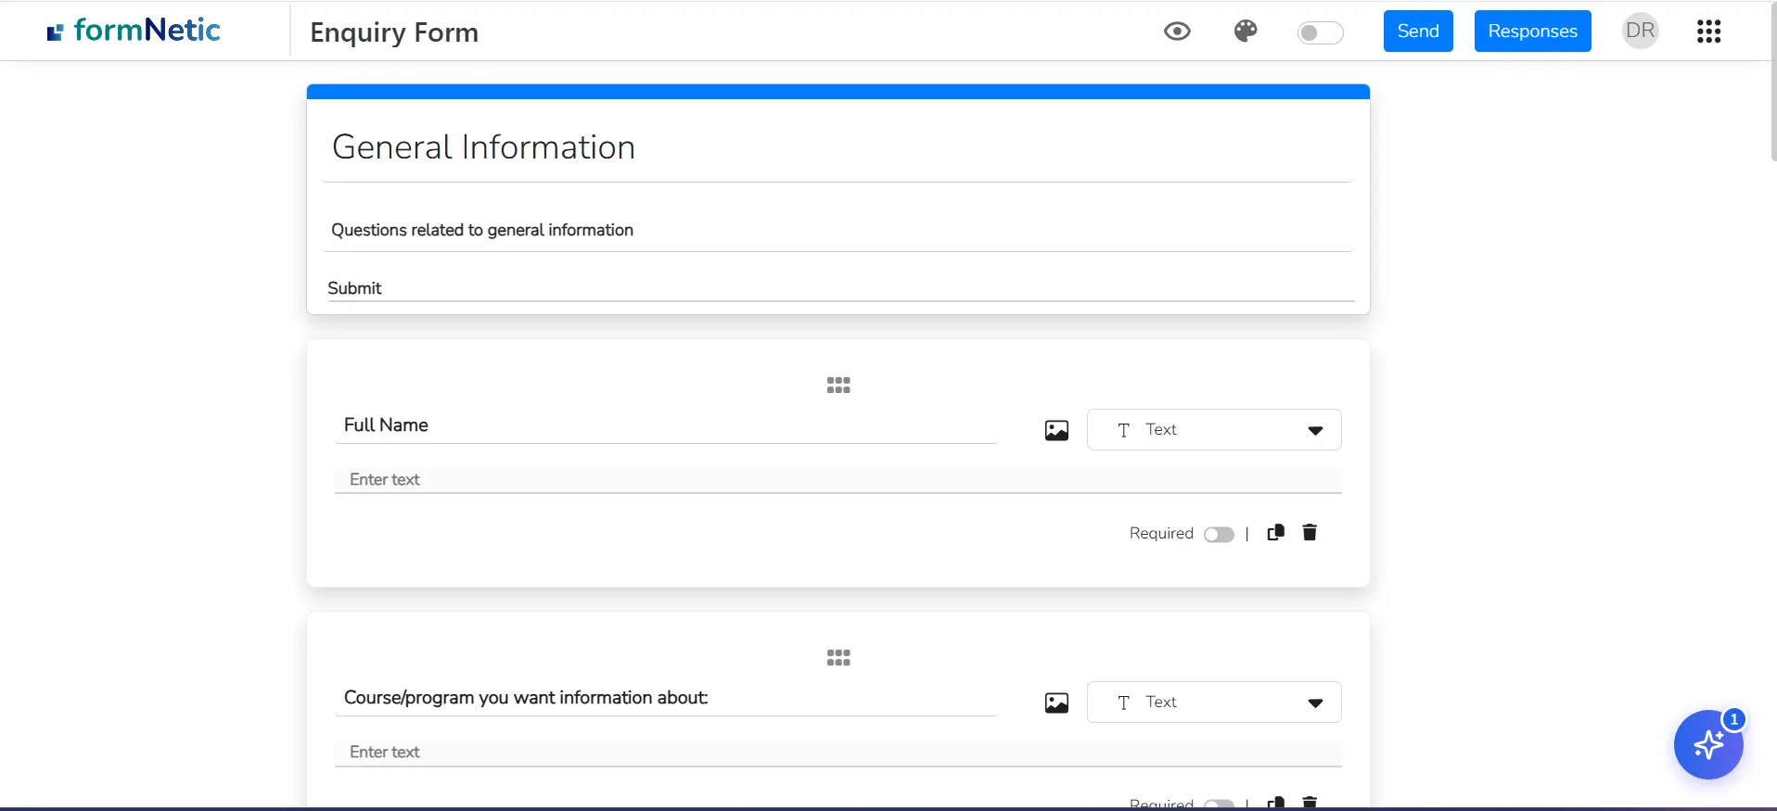
Task: Click the Course/program question drag handle
Action: tap(838, 658)
